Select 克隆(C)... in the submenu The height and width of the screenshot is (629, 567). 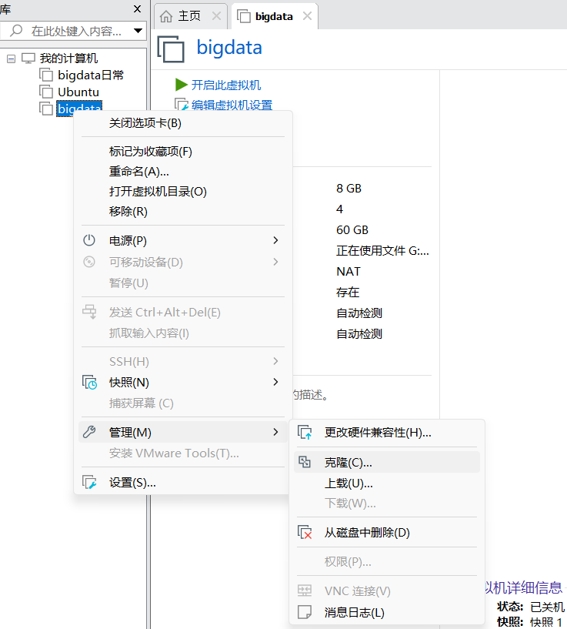coord(386,462)
